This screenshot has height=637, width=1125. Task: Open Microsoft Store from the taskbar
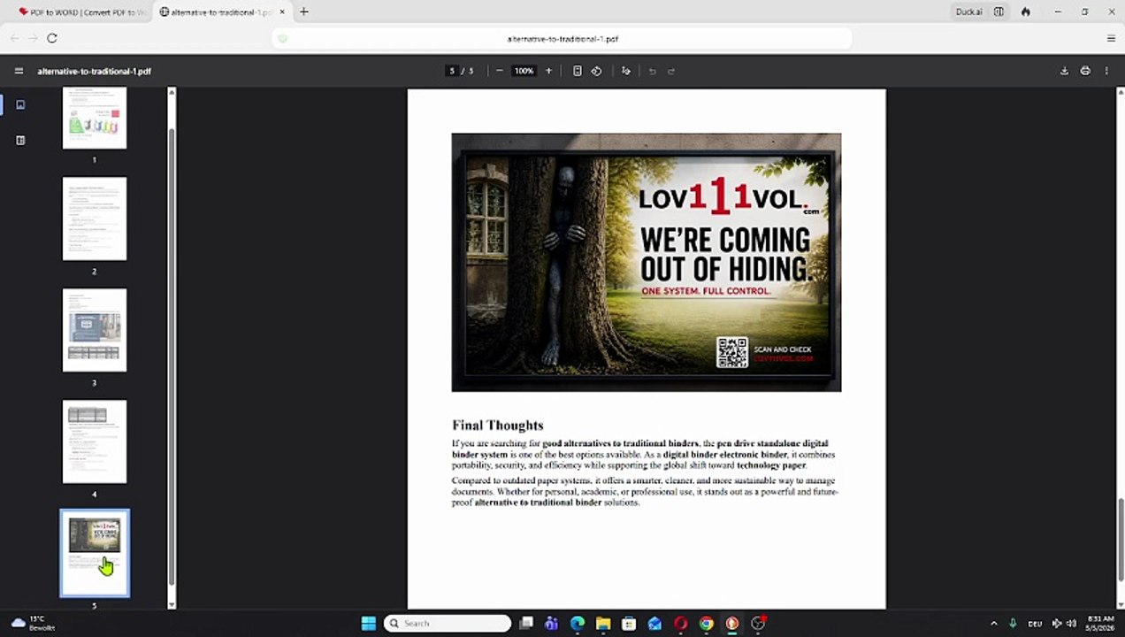629,623
